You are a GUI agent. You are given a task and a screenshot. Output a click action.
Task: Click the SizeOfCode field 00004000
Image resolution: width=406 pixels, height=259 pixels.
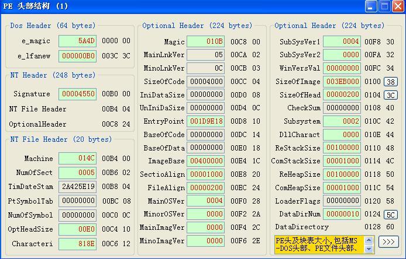pyautogui.click(x=205, y=82)
